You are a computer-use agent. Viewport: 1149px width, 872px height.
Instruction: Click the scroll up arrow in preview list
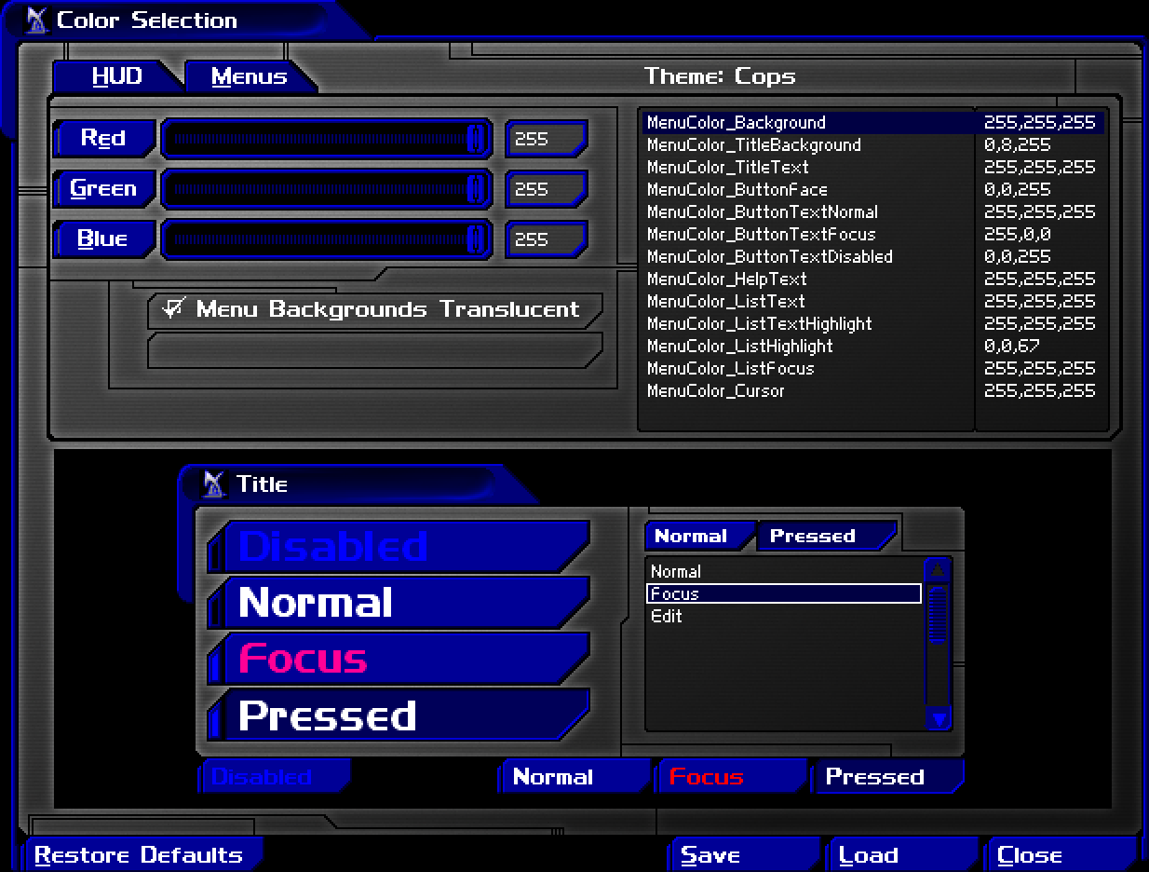tap(938, 569)
